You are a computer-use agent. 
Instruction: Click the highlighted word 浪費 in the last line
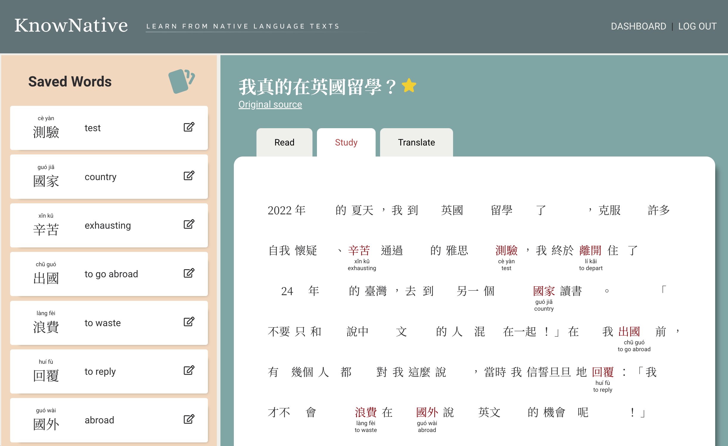point(365,412)
